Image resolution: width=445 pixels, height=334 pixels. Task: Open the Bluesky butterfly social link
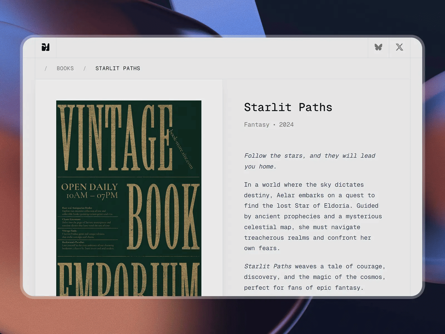[378, 47]
